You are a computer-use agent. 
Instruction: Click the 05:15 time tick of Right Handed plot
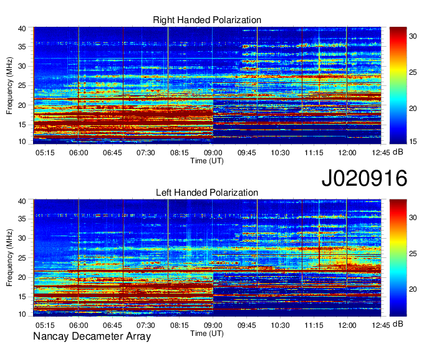[x=45, y=153]
